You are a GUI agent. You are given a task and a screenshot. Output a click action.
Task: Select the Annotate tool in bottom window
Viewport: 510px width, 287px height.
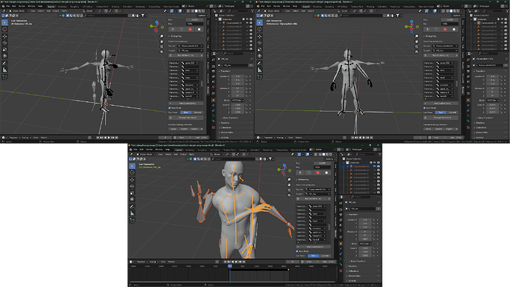pyautogui.click(x=132, y=206)
